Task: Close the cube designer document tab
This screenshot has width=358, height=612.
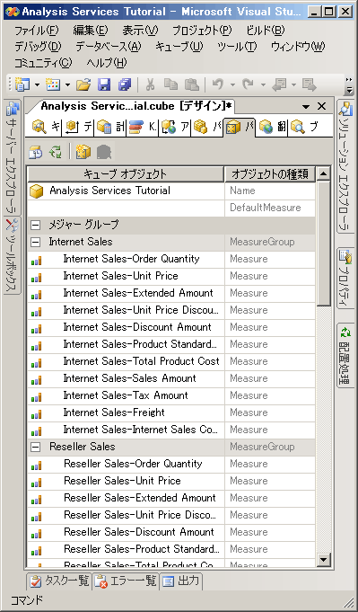Action: pos(321,106)
